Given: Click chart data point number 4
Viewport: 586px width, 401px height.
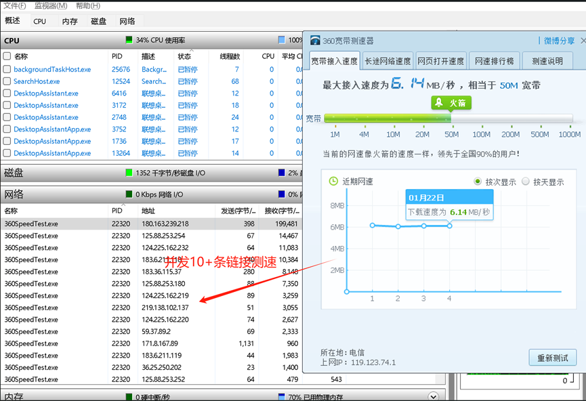Looking at the screenshot, I should point(450,226).
